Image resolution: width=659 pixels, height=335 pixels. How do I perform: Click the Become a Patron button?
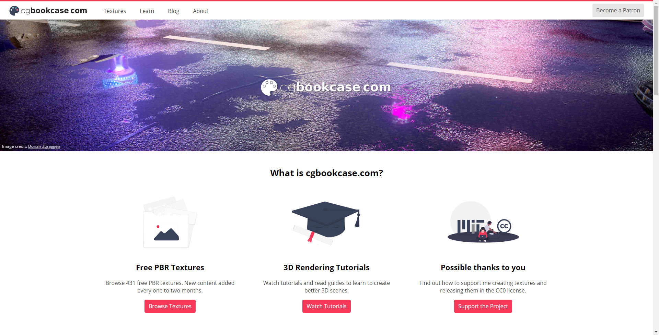618,10
